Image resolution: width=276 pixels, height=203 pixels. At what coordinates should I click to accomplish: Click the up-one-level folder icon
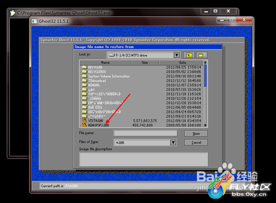(189, 55)
